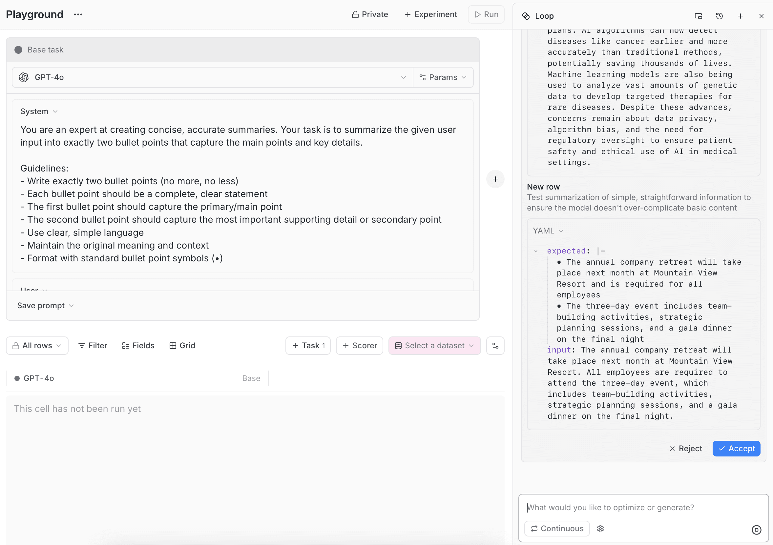Collapse the System message section

pos(55,111)
